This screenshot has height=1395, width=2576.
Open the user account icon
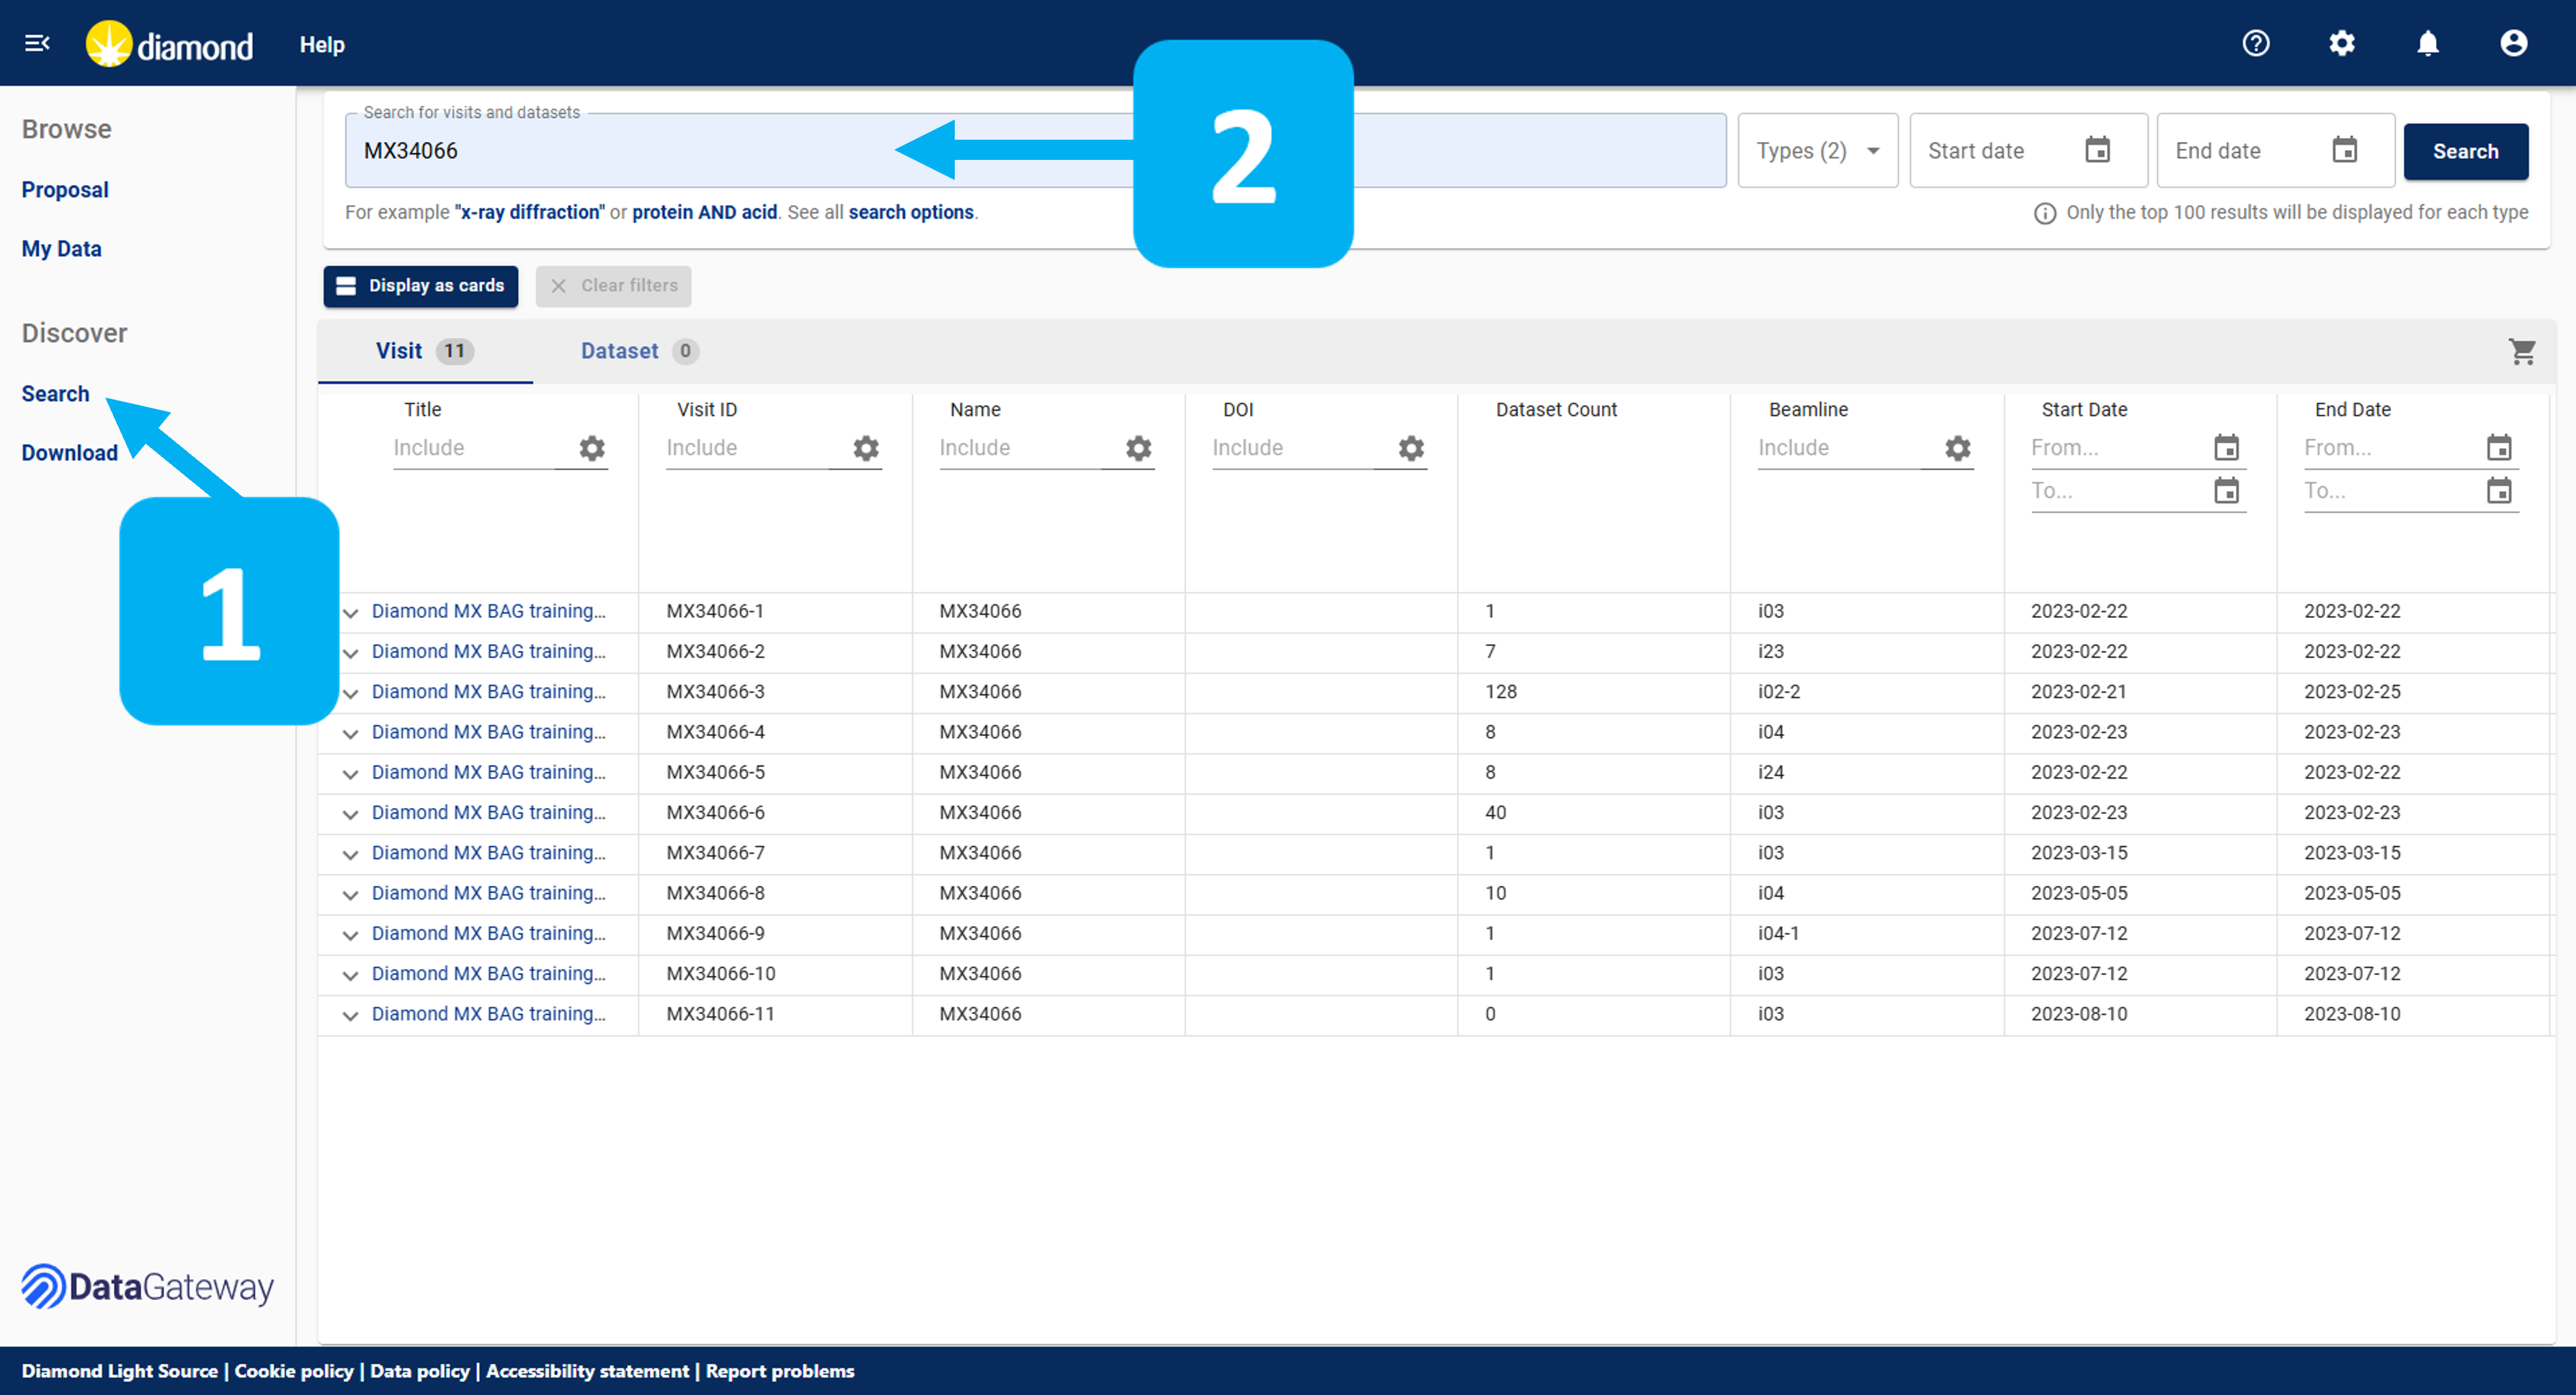coord(2514,43)
